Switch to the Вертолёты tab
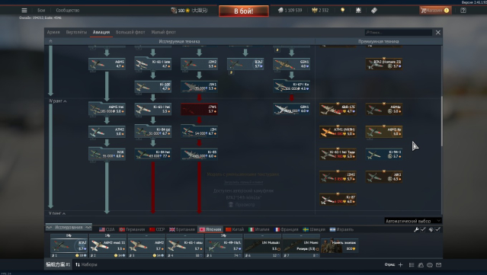Screen dimensions: 487x275 click(x=76, y=32)
